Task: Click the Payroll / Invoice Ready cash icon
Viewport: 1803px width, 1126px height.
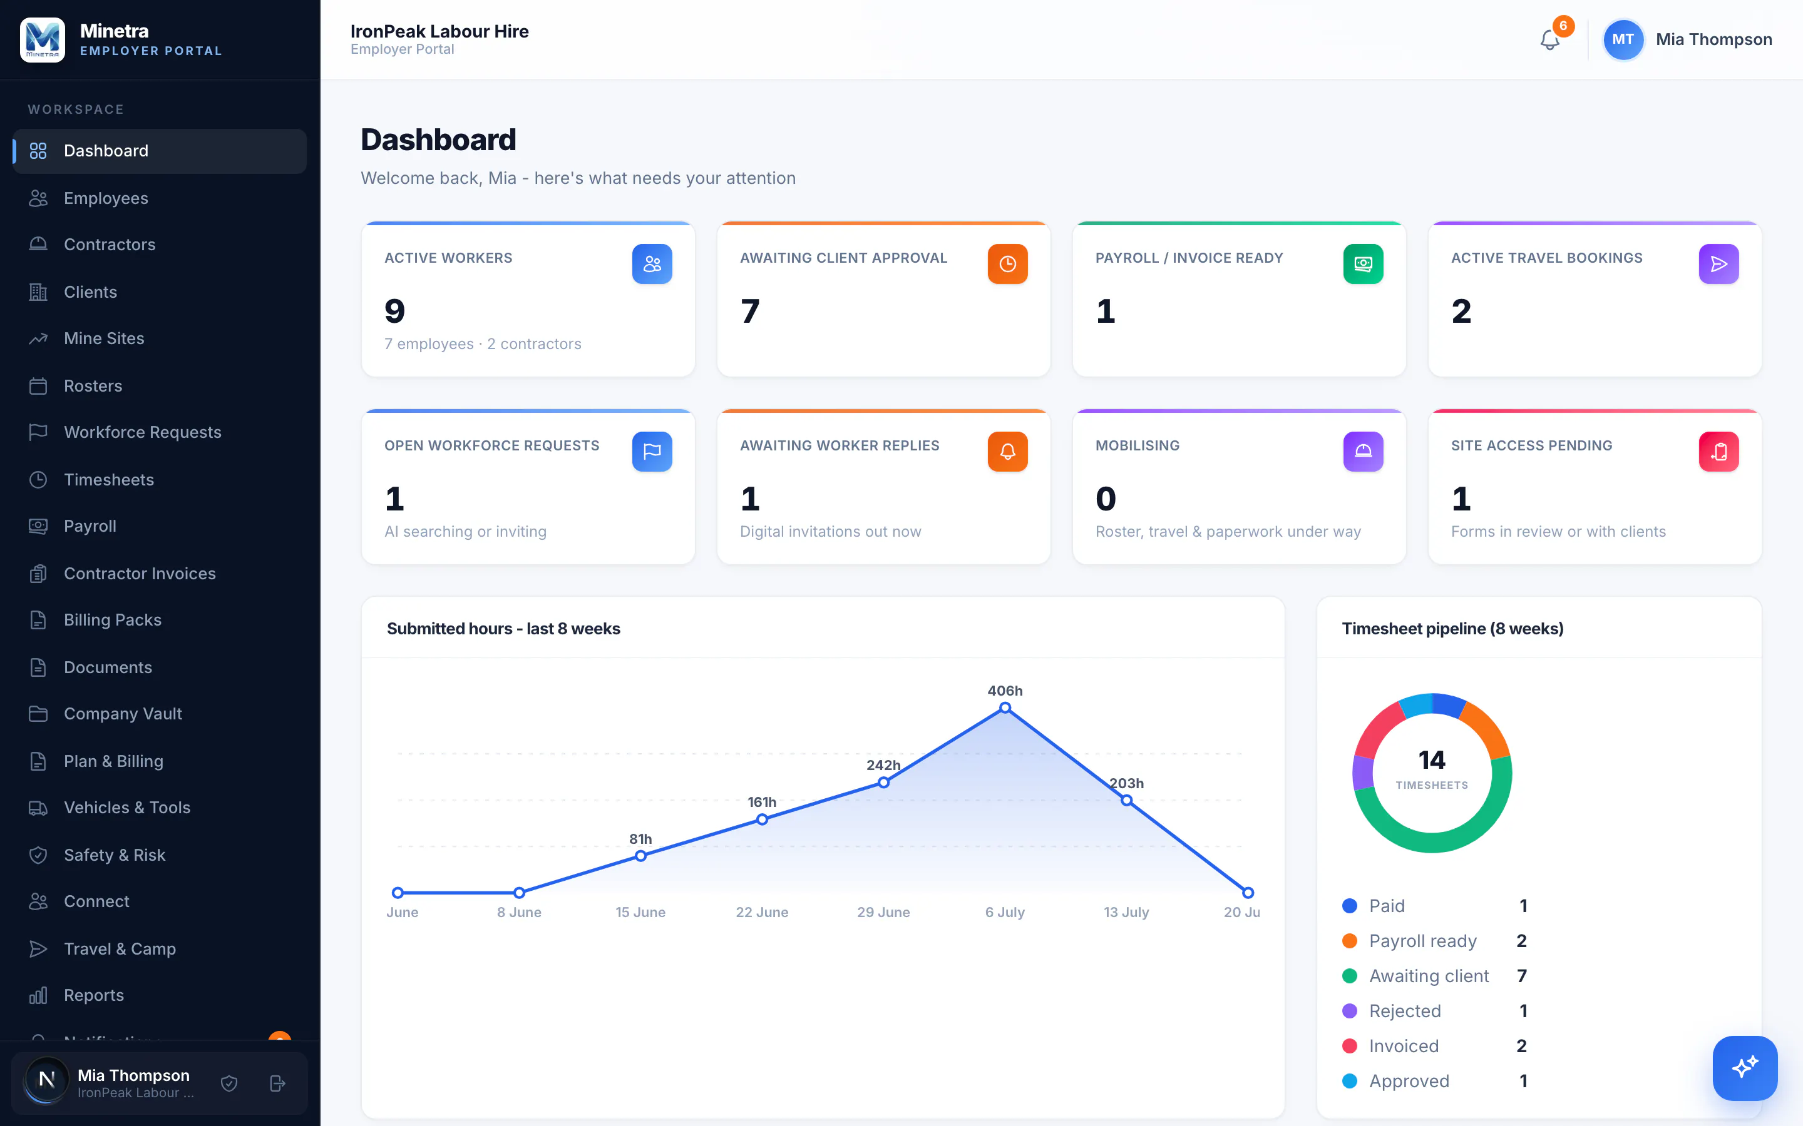Action: 1363,263
